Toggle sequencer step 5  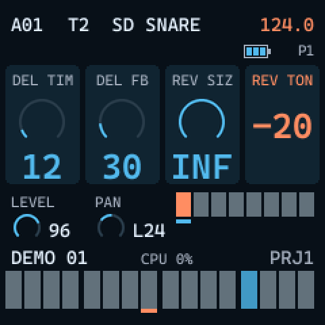92,290
